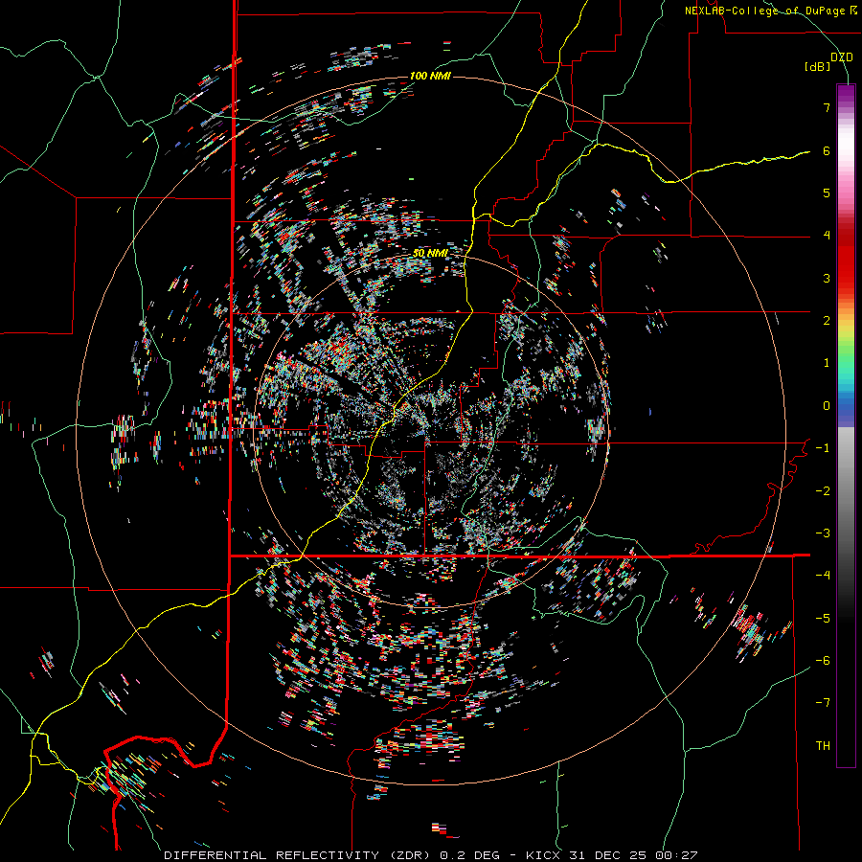The image size is (862, 862).
Task: Click the "100 NMI" range ring label
Action: click(x=430, y=76)
